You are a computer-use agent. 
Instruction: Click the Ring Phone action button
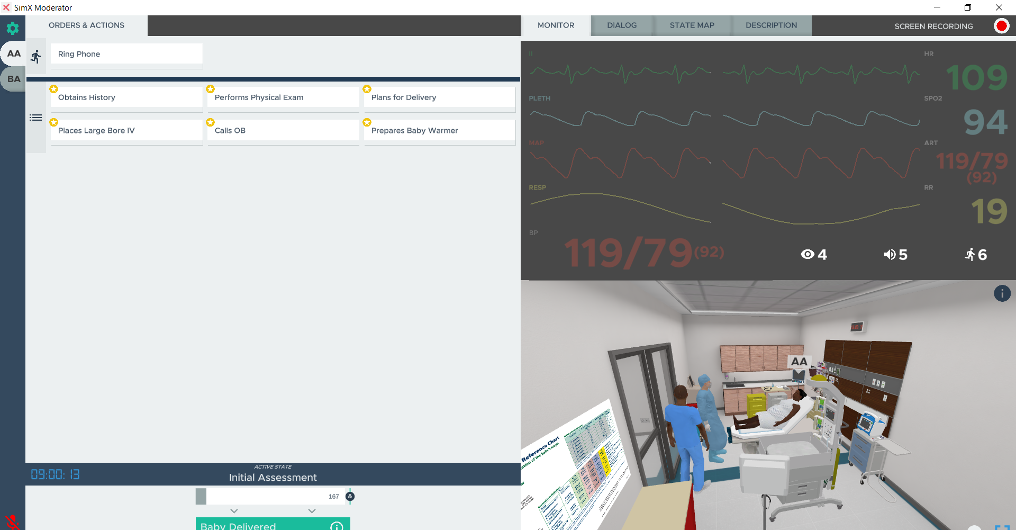coord(126,54)
